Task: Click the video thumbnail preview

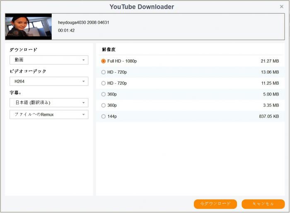Action: [x=29, y=27]
